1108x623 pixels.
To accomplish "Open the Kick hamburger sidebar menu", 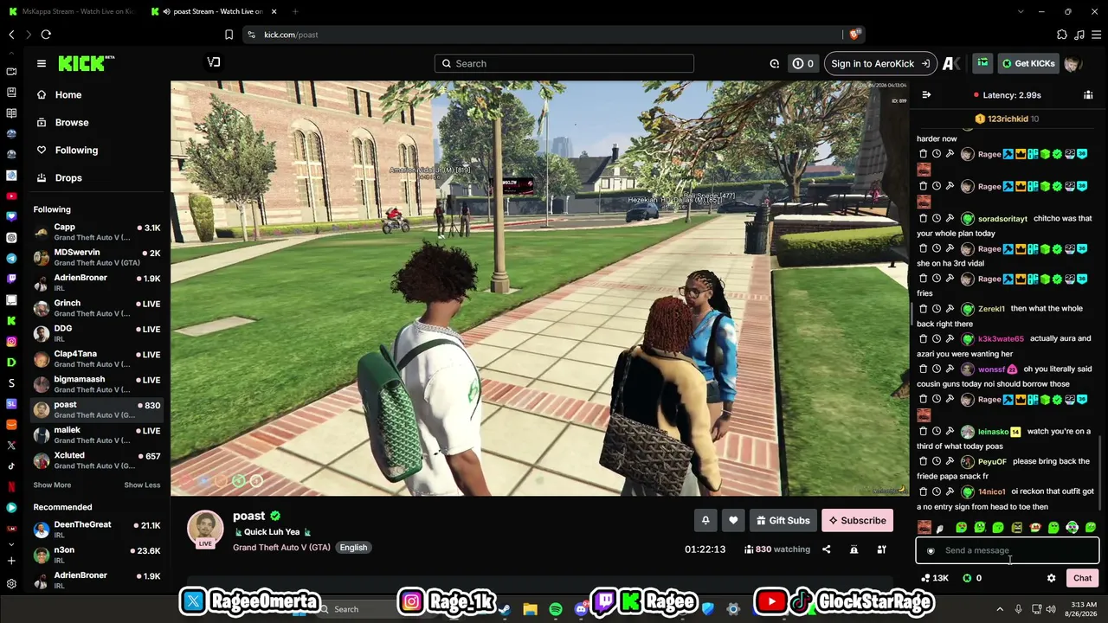I will tap(41, 63).
